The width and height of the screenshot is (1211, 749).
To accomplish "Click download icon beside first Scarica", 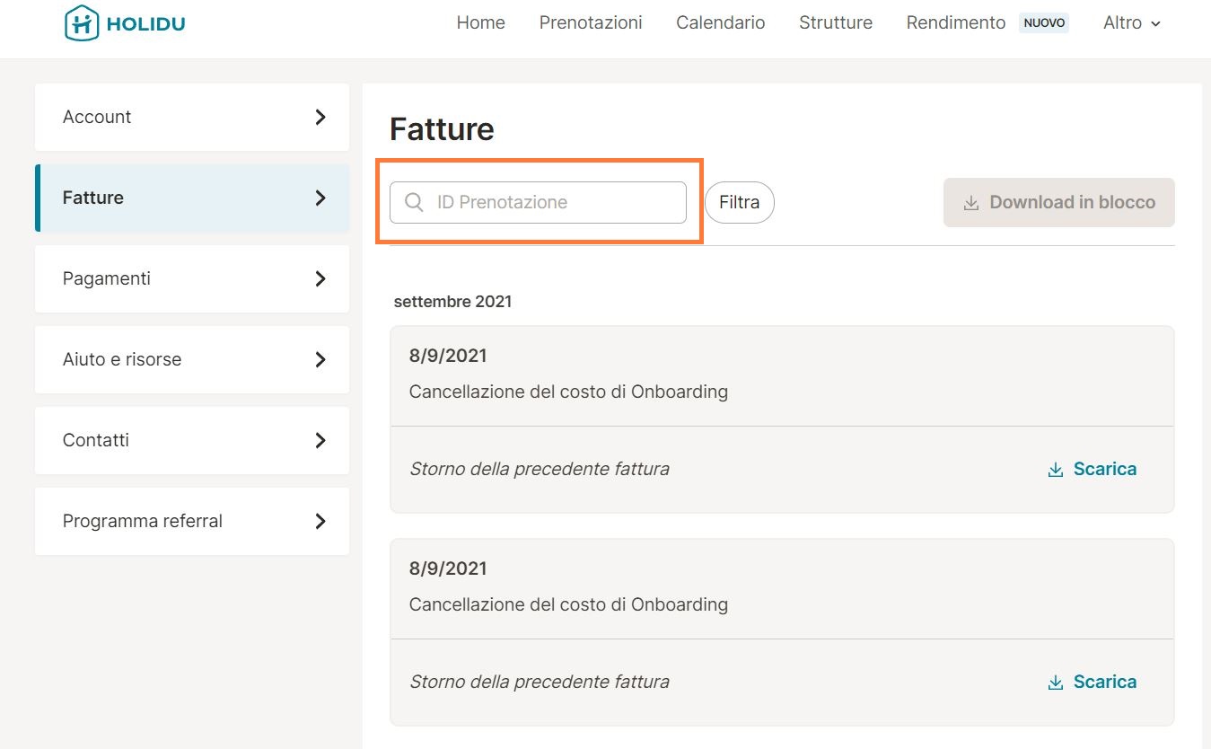I will click(x=1055, y=470).
